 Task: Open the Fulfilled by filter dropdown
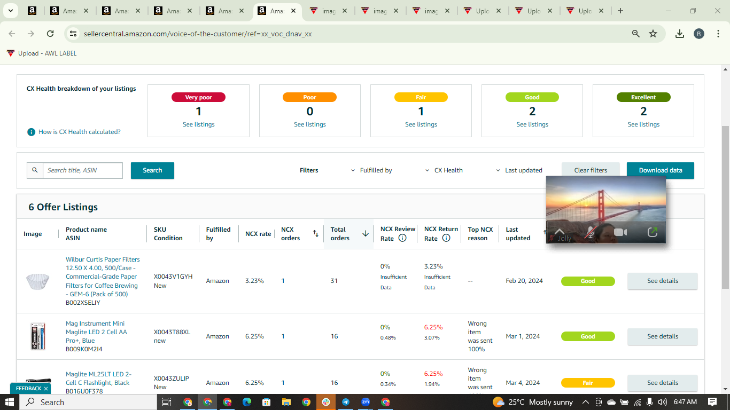point(371,170)
